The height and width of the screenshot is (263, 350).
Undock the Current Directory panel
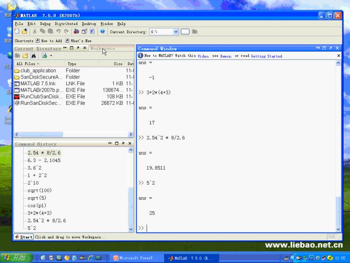[x=78, y=48]
